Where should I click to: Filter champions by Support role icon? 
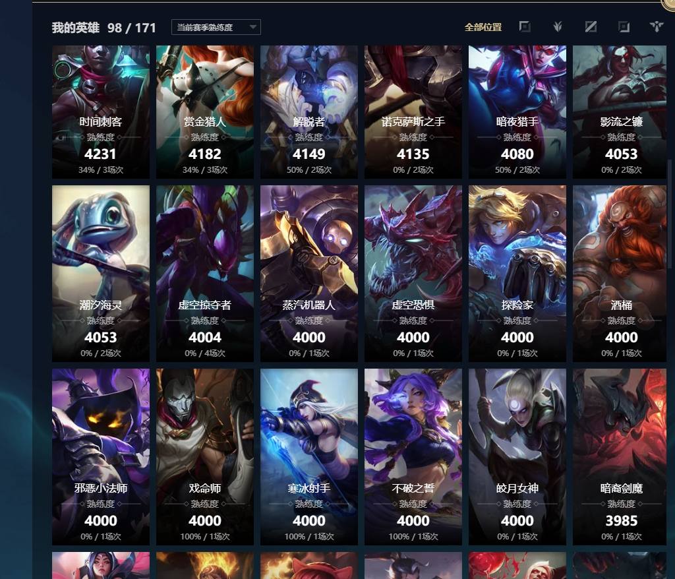pyautogui.click(x=656, y=27)
